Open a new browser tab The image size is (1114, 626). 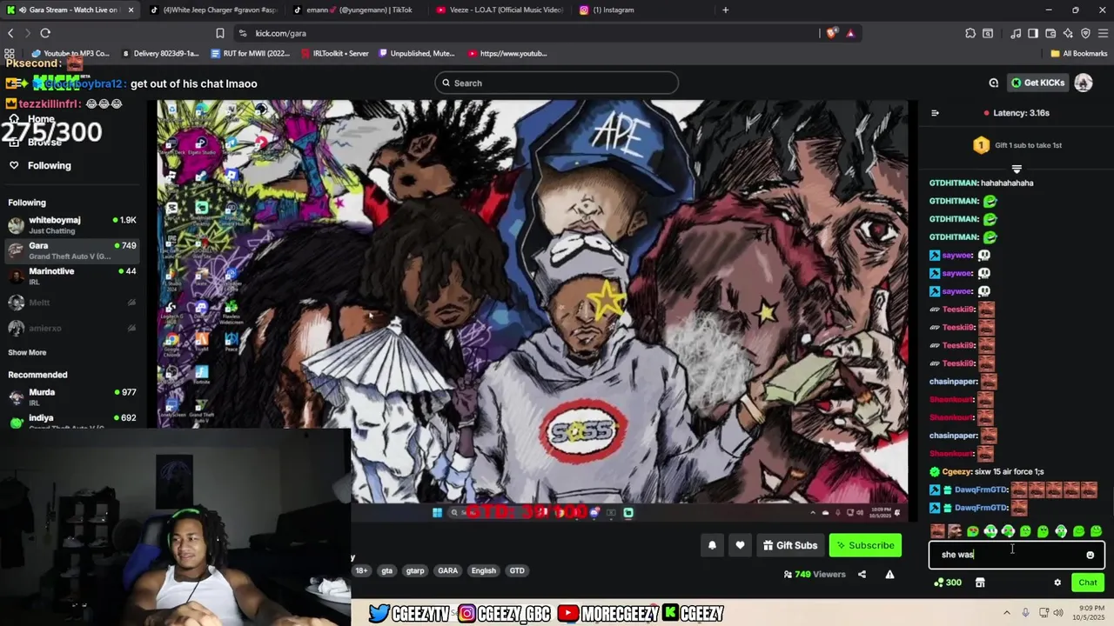point(725,10)
